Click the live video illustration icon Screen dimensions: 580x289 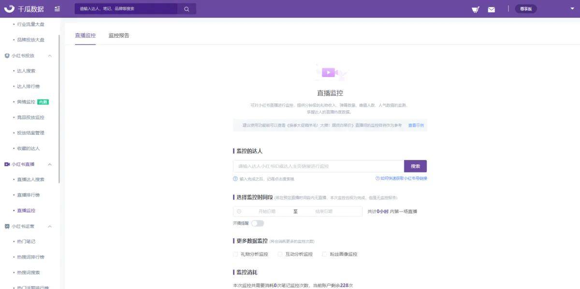coord(329,72)
